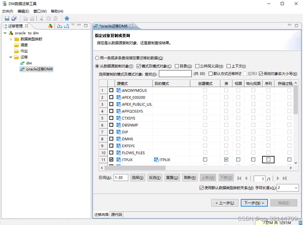Click the 重置 button
The width and height of the screenshot is (303, 225).
172,178
